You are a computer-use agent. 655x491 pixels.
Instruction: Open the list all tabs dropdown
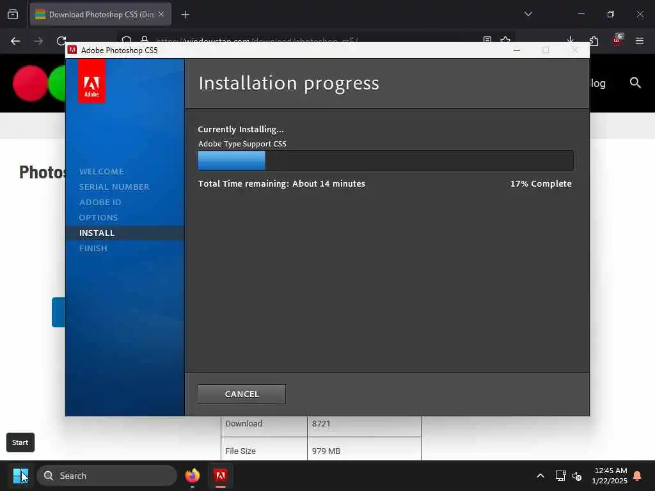click(528, 14)
